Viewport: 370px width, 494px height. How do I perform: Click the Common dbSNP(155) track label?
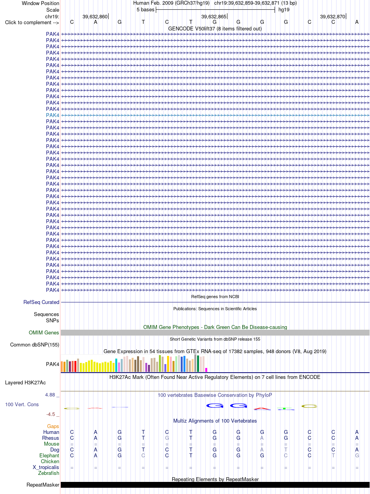[35, 345]
